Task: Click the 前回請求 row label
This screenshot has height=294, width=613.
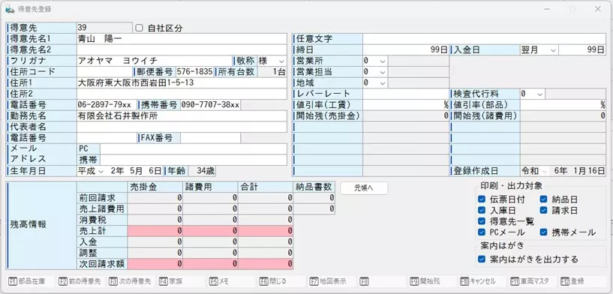Action: point(102,198)
